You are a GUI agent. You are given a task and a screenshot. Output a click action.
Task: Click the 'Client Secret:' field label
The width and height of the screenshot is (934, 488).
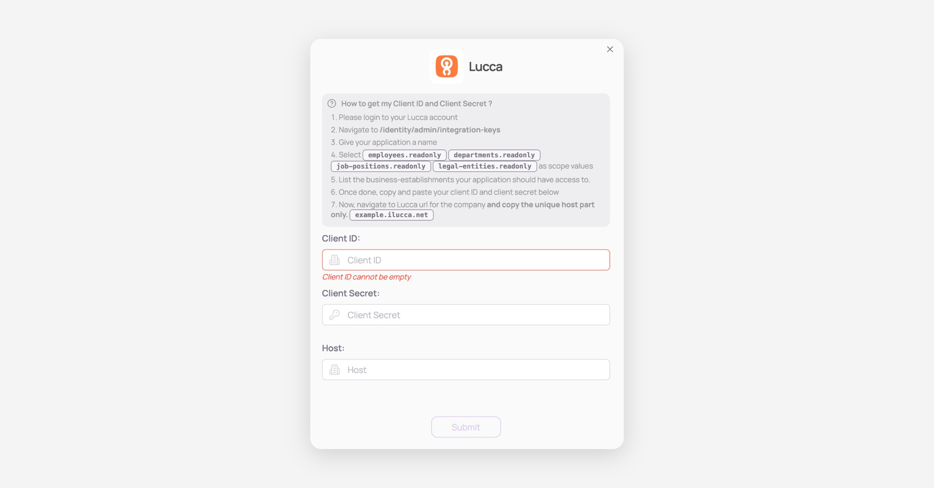[x=350, y=293]
